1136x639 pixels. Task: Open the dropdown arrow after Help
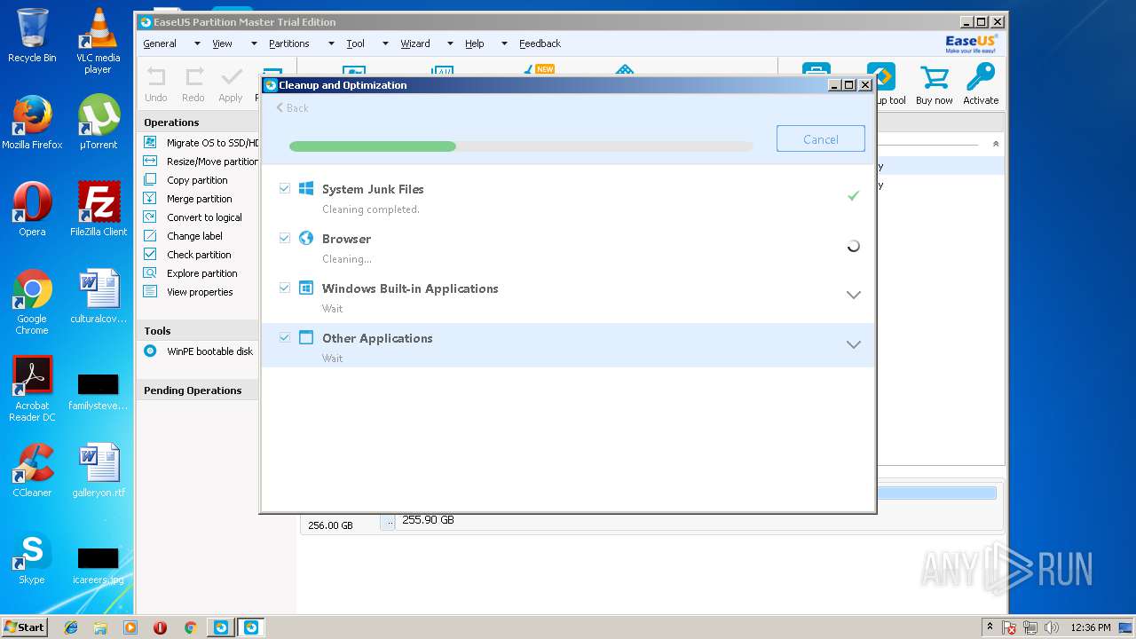[x=504, y=43]
